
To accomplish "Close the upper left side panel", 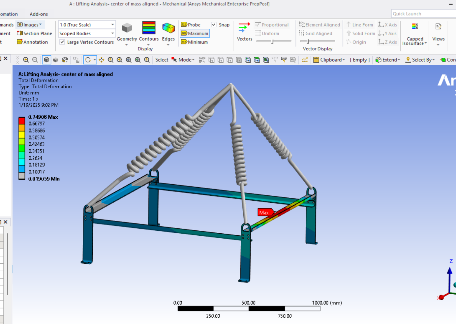I will click(x=6, y=58).
